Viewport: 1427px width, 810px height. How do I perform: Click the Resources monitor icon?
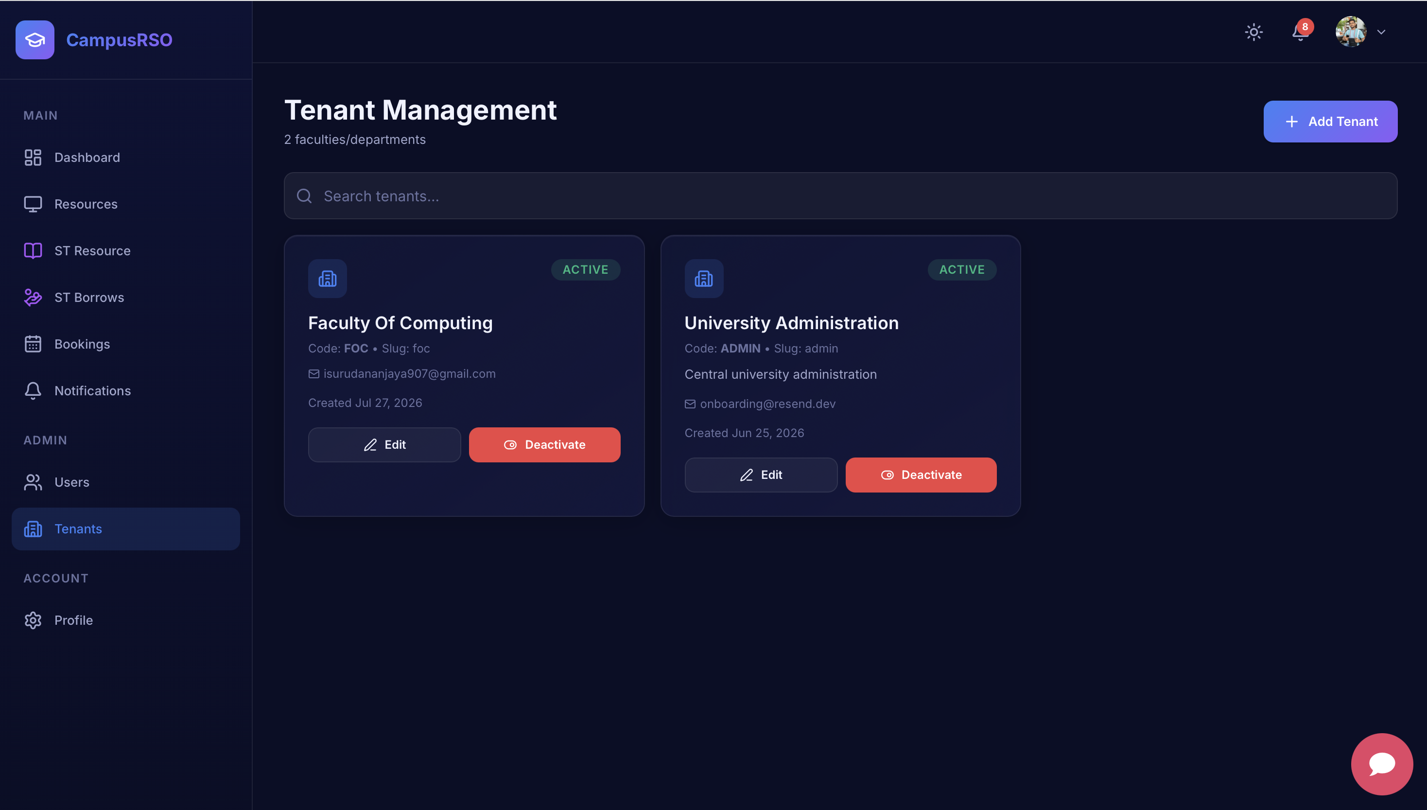(33, 204)
